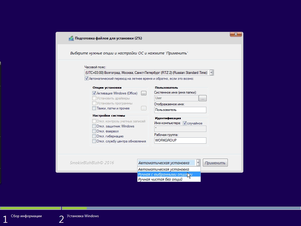
Task: Click the selected Автоматическая установка combo box text
Action: click(164, 163)
